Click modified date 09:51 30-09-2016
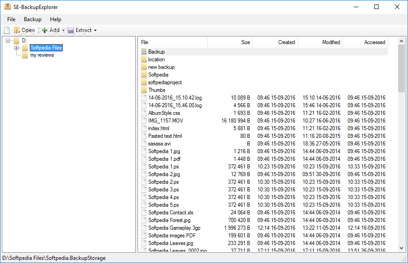The width and height of the screenshot is (408, 263). (321, 174)
